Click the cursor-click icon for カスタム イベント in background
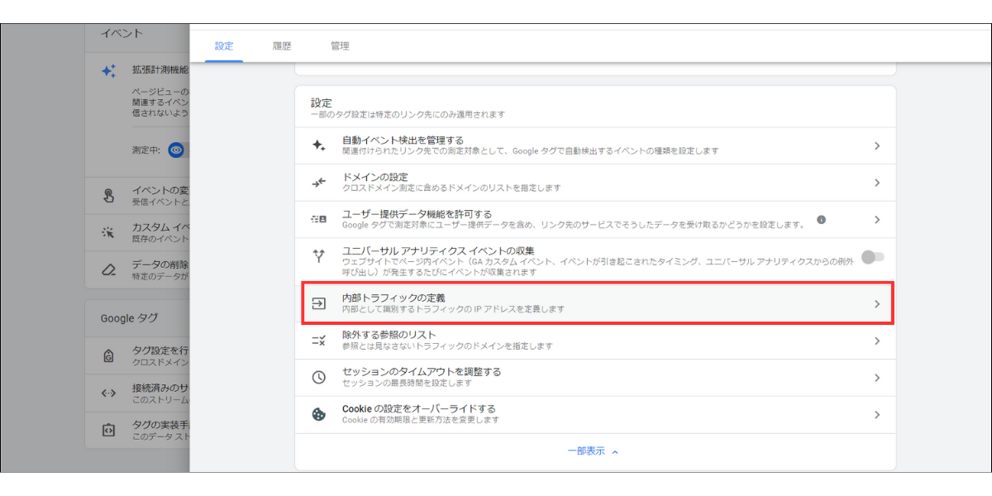This screenshot has height=496, width=992. coord(108,232)
